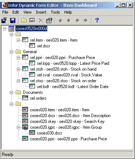This screenshot has width=135, height=159.
Task: Click the move down arrow icon
Action: (x=69, y=21)
